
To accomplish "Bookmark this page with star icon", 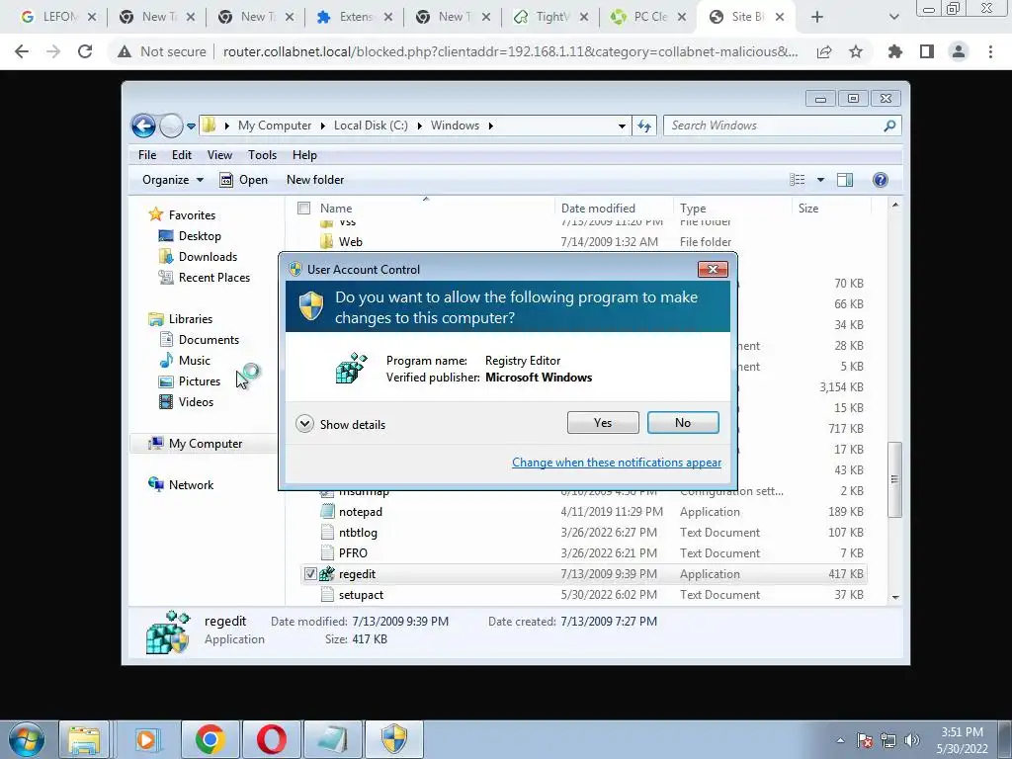I will (x=856, y=51).
